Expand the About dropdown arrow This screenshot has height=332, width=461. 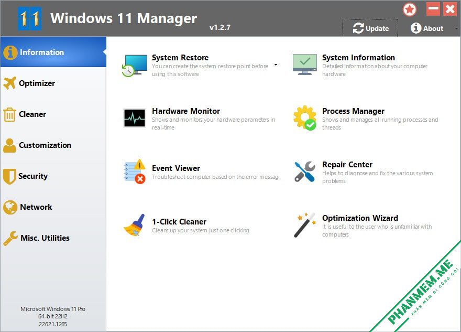tap(456, 28)
